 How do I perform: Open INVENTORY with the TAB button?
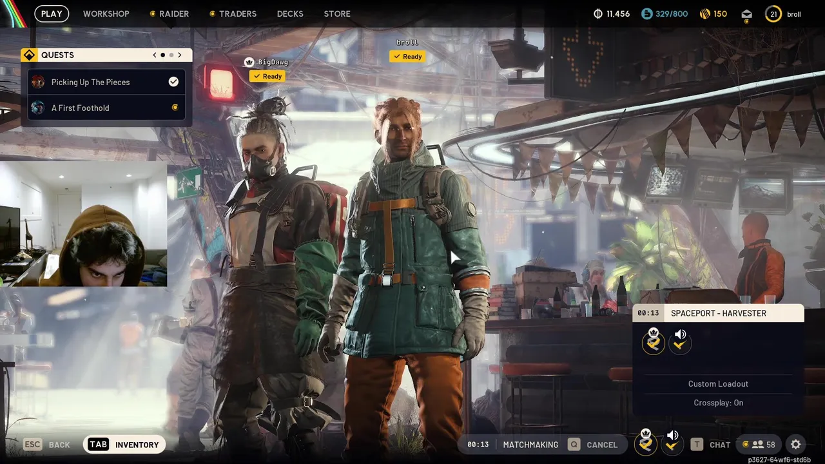[x=124, y=445]
